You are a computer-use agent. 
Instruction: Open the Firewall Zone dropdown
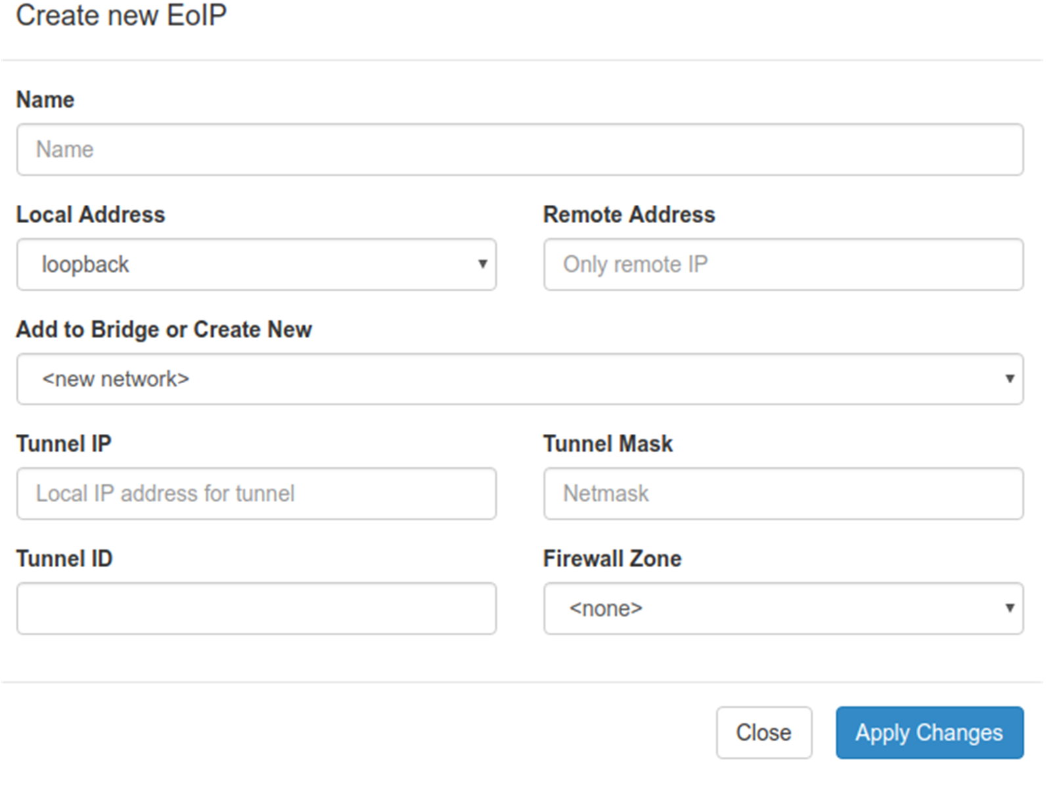(x=783, y=608)
